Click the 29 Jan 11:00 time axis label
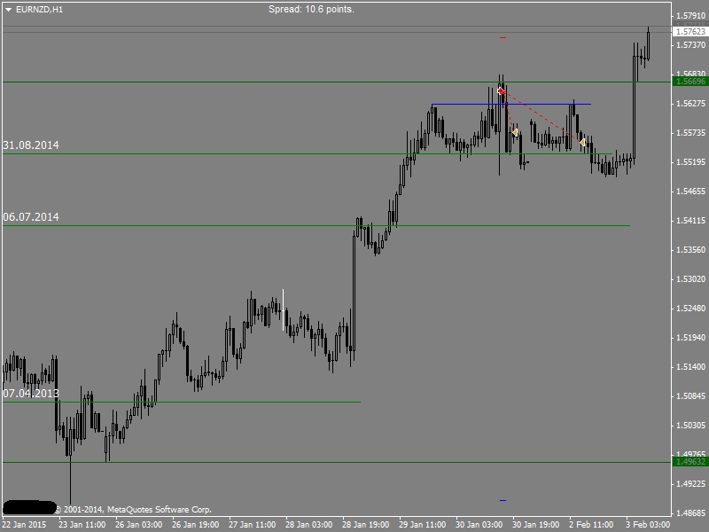 click(x=423, y=525)
